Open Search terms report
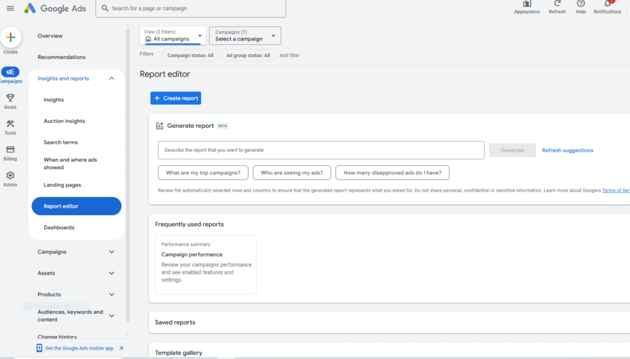This screenshot has height=359, width=630. coord(61,142)
